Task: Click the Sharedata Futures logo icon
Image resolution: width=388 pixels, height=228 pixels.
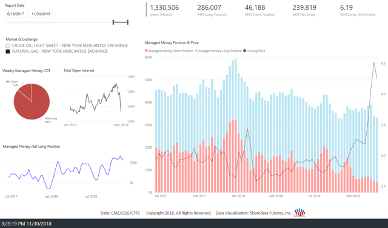Action: pos(299,212)
